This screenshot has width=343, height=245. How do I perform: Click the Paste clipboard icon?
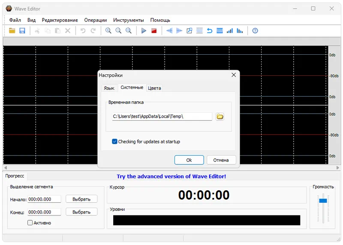57,31
